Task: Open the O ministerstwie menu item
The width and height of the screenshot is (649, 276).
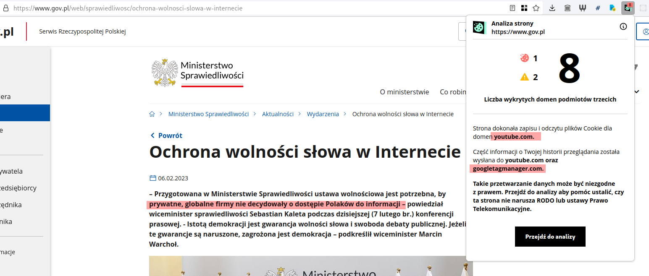Action: pos(404,92)
